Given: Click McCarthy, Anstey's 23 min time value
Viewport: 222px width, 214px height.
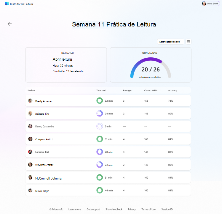Looking at the screenshot, I should 108,165.
